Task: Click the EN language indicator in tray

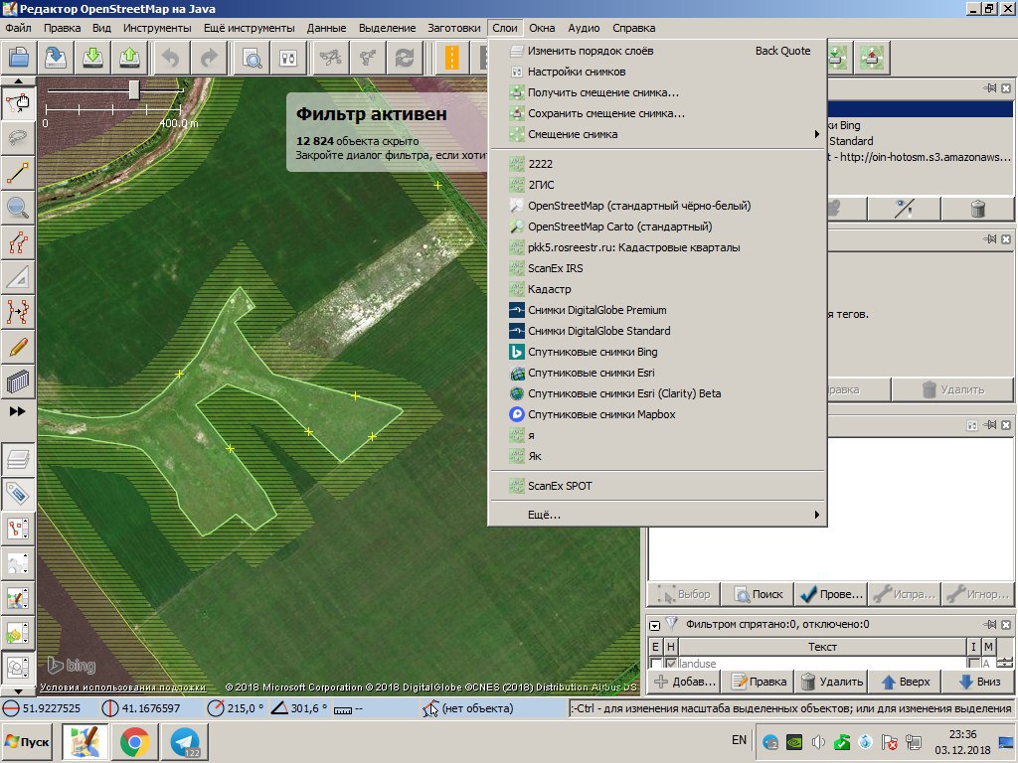Action: coord(739,739)
